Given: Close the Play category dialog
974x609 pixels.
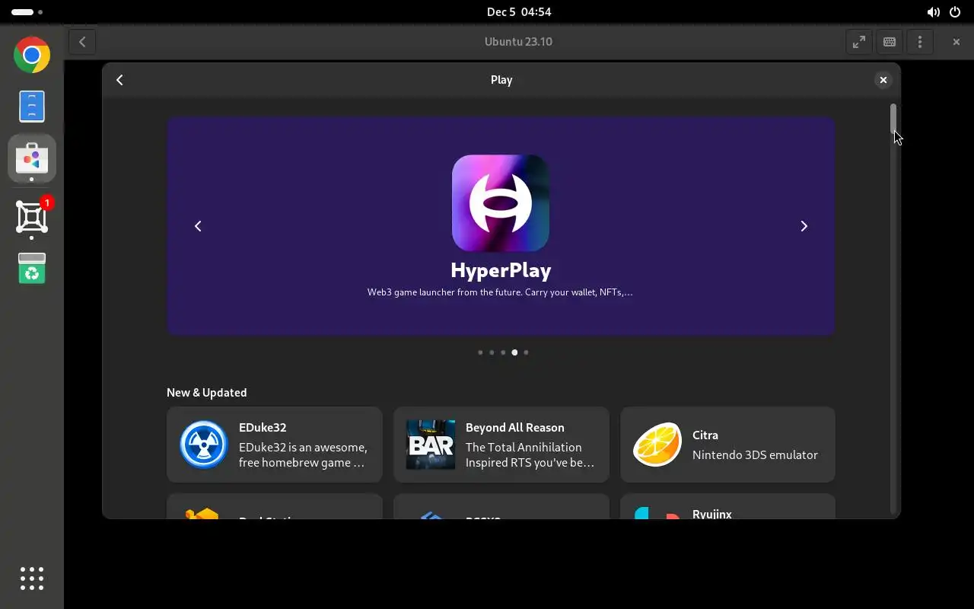Looking at the screenshot, I should coord(883,80).
